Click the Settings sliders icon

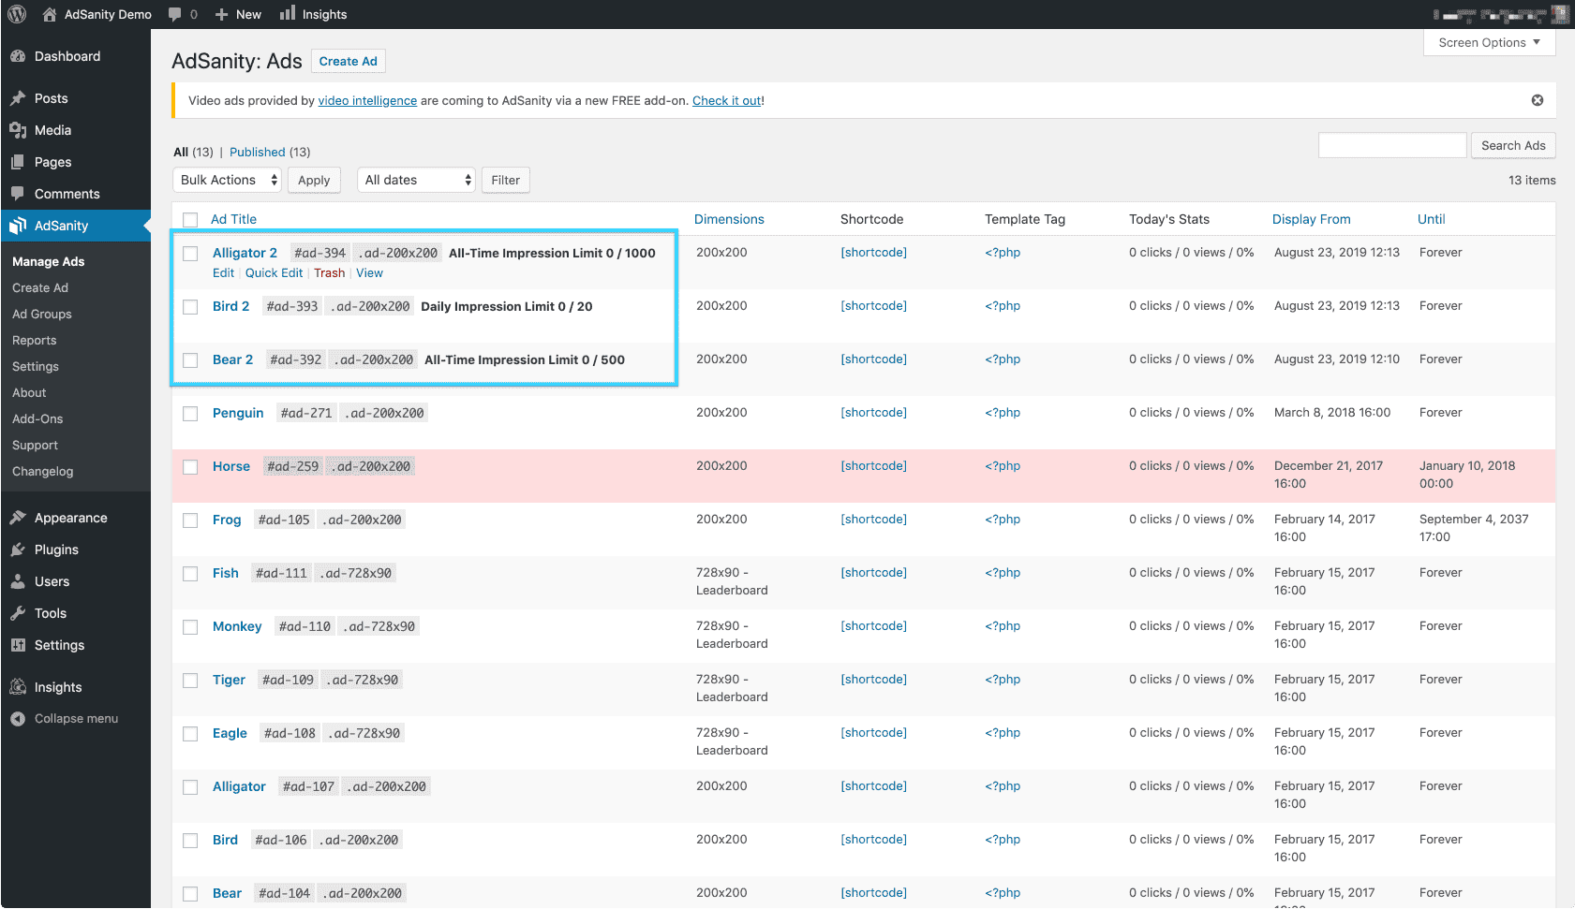18,645
